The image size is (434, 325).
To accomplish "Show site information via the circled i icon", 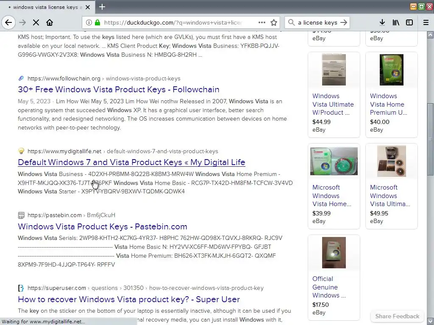I will (x=89, y=22).
